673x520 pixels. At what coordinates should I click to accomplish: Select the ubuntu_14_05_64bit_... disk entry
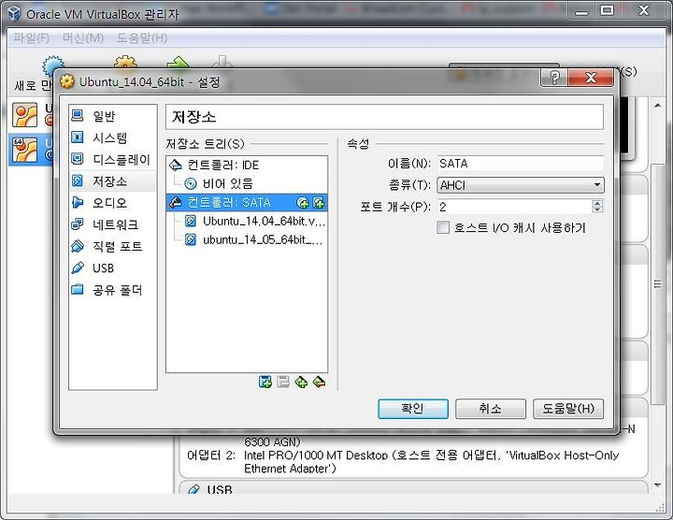(x=247, y=239)
